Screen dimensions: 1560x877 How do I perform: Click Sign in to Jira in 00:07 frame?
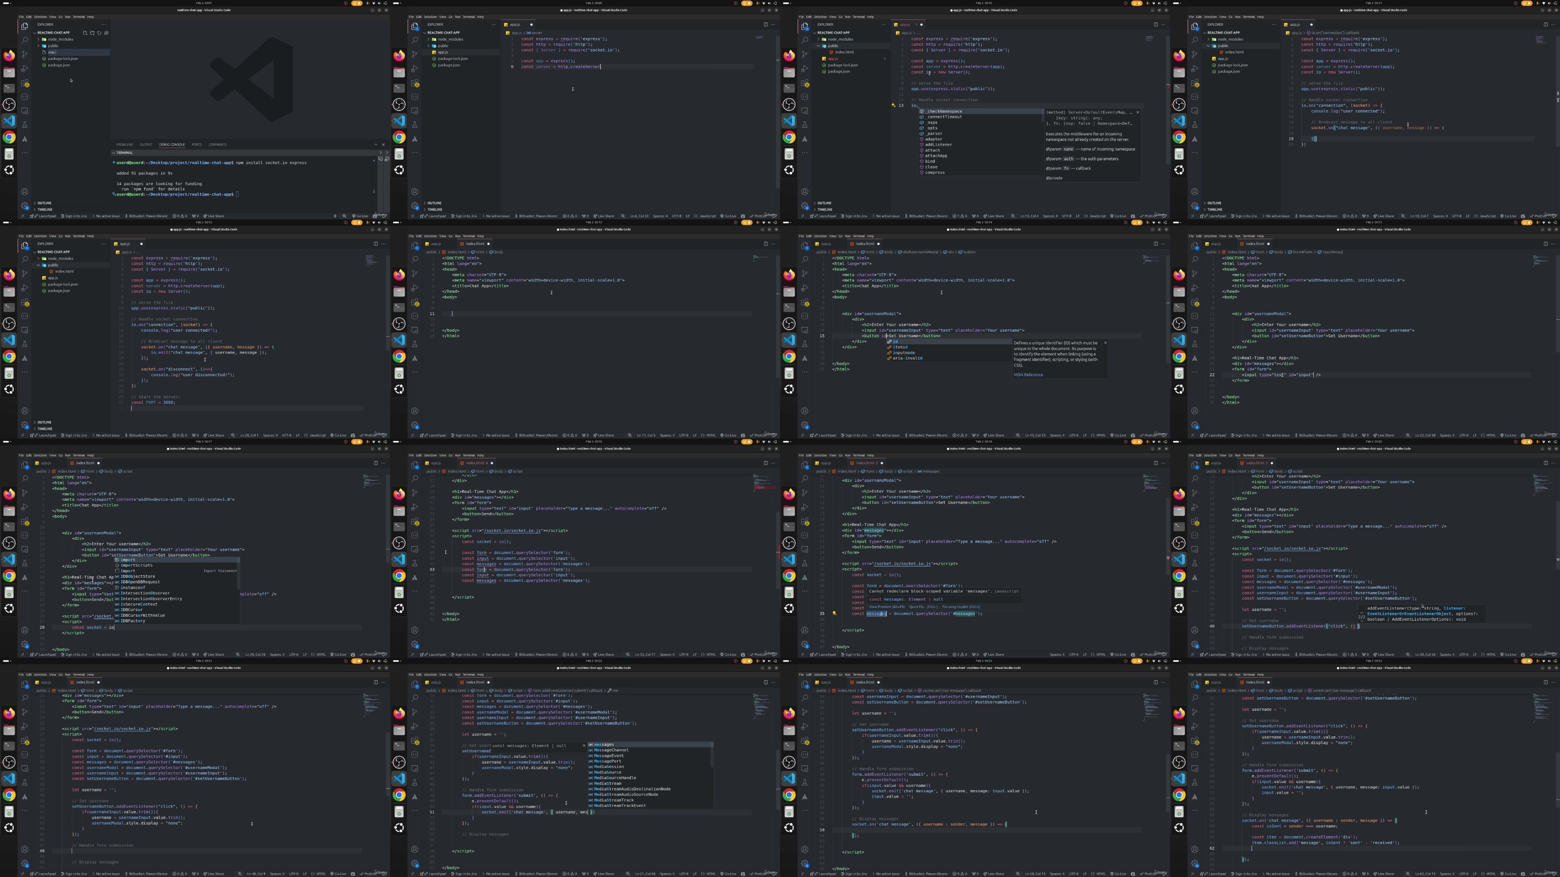coord(75,215)
